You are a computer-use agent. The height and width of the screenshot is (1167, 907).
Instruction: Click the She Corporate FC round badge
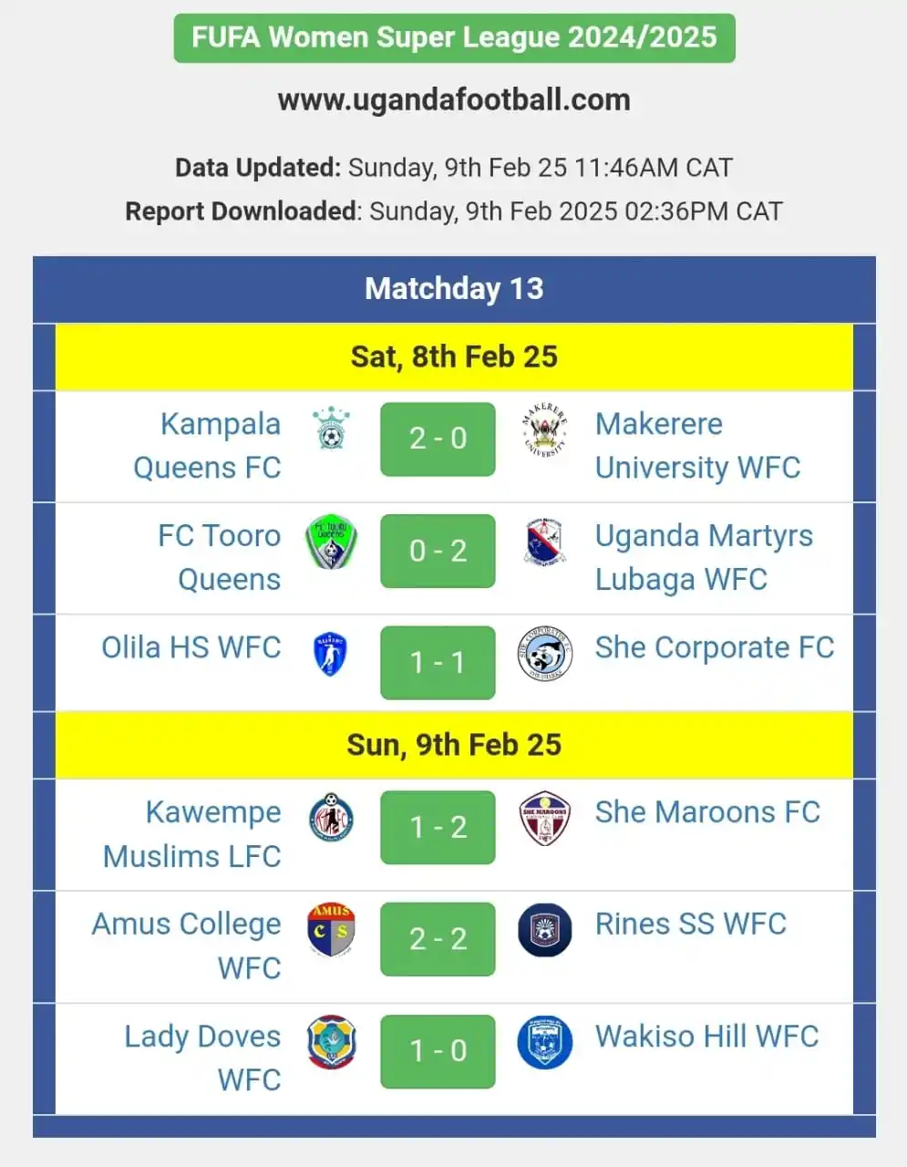pos(544,654)
